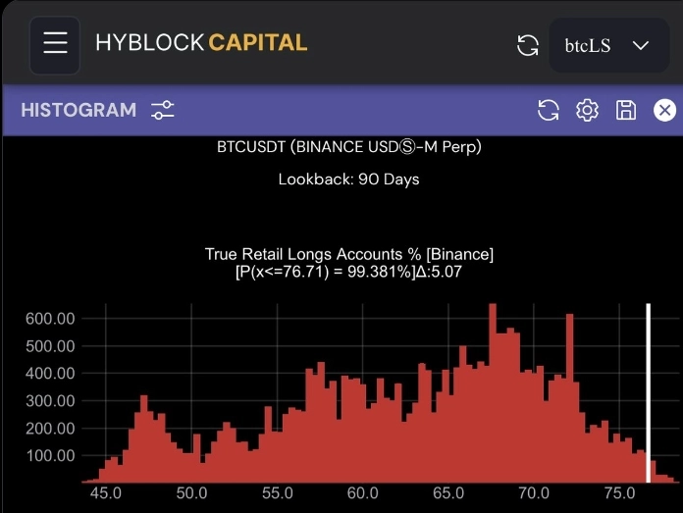Image resolution: width=683 pixels, height=513 pixels.
Task: Click the 75.0 x-axis label
Action: tap(619, 493)
